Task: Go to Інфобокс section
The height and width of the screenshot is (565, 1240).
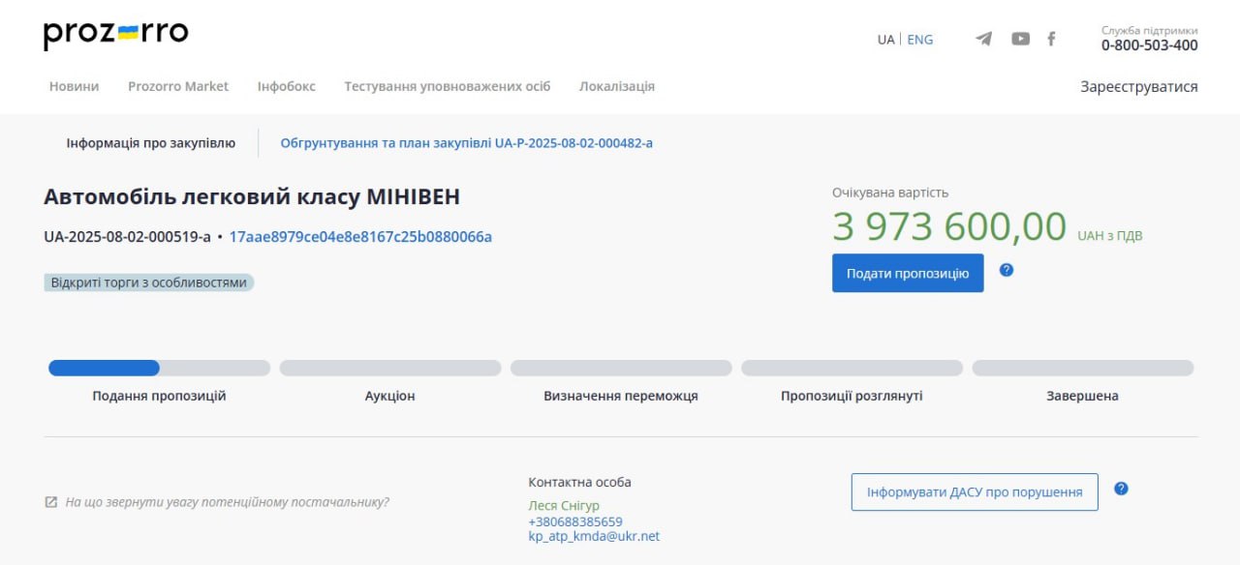Action: click(x=286, y=86)
